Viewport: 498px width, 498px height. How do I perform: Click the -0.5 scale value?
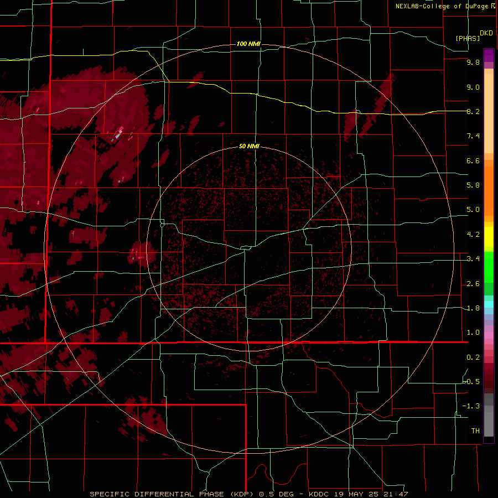coord(471,382)
